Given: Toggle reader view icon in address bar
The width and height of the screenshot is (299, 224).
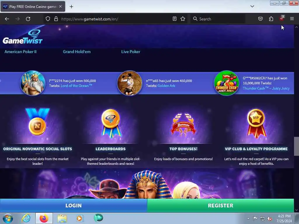Looking at the screenshot, I should tap(175, 19).
